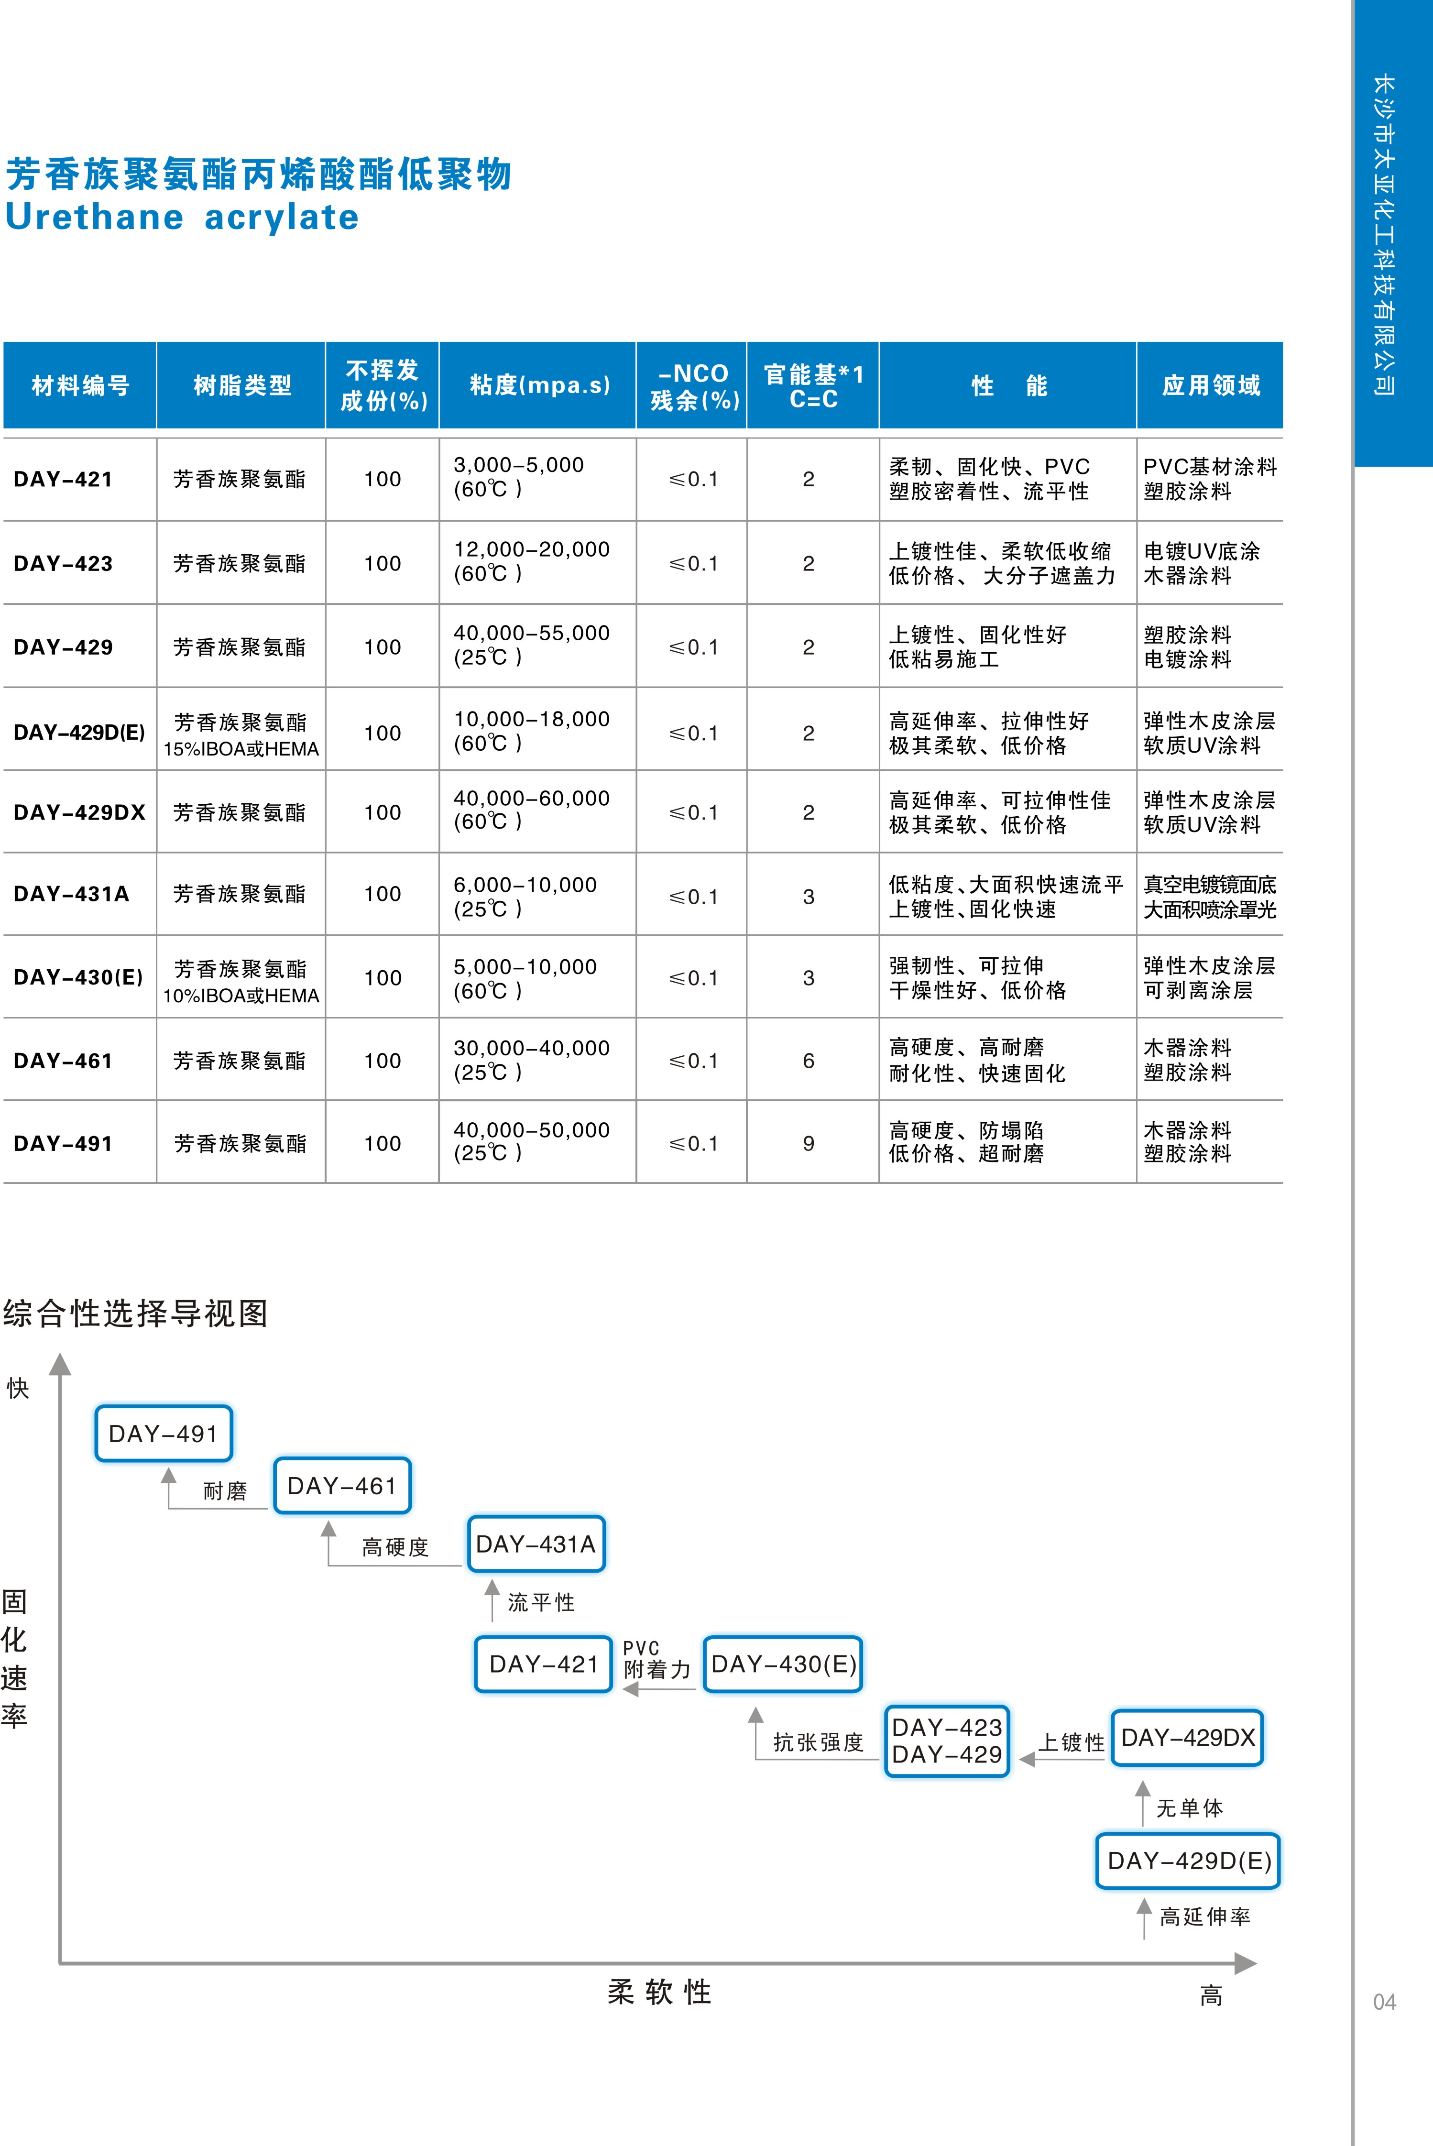Click viscosity value 40,000-55,000 (25℃)

(x=531, y=645)
